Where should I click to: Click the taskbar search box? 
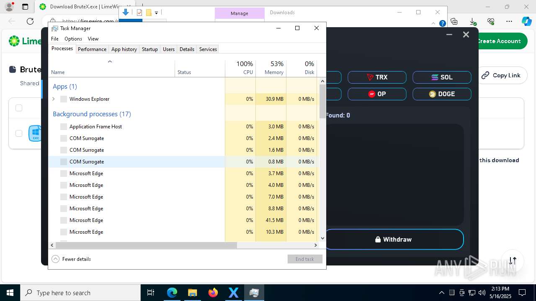80,293
